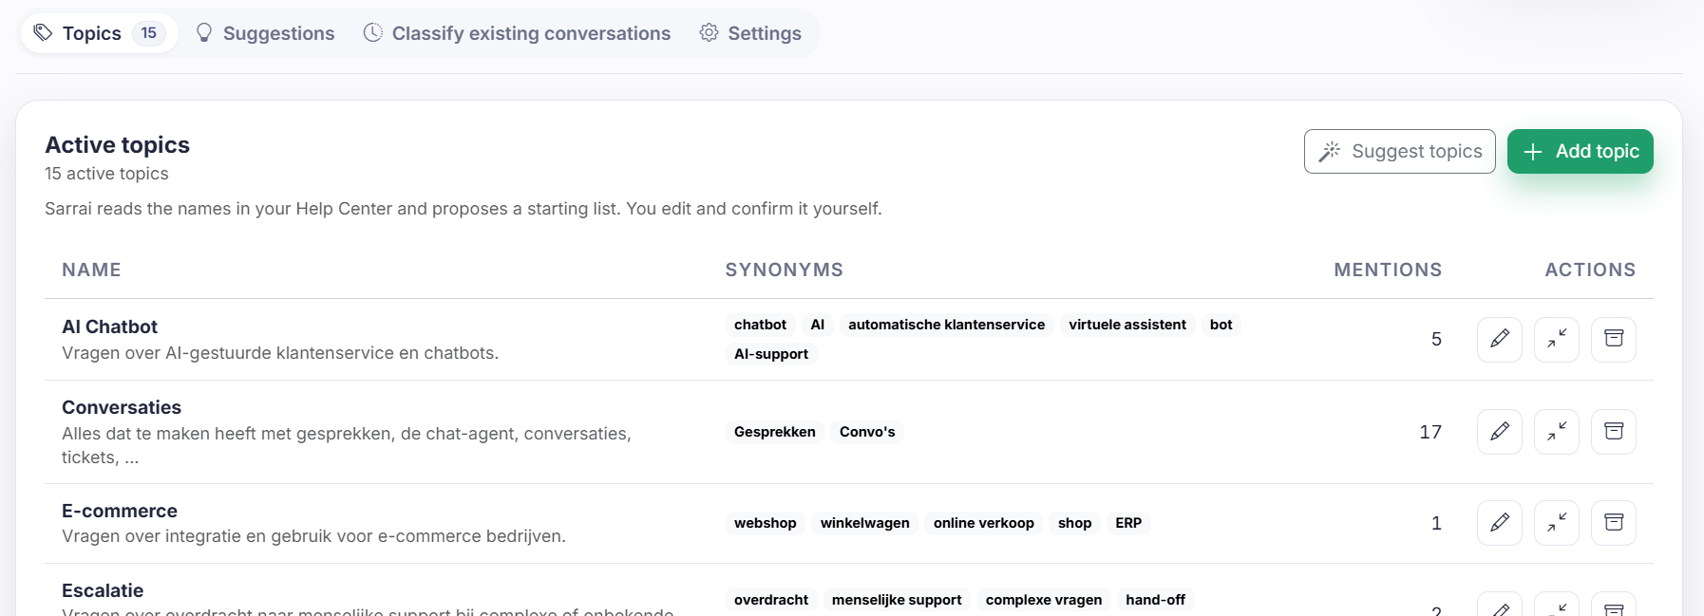Click the AI Chatbot description text
Image resolution: width=1704 pixels, height=616 pixels.
pyautogui.click(x=280, y=353)
